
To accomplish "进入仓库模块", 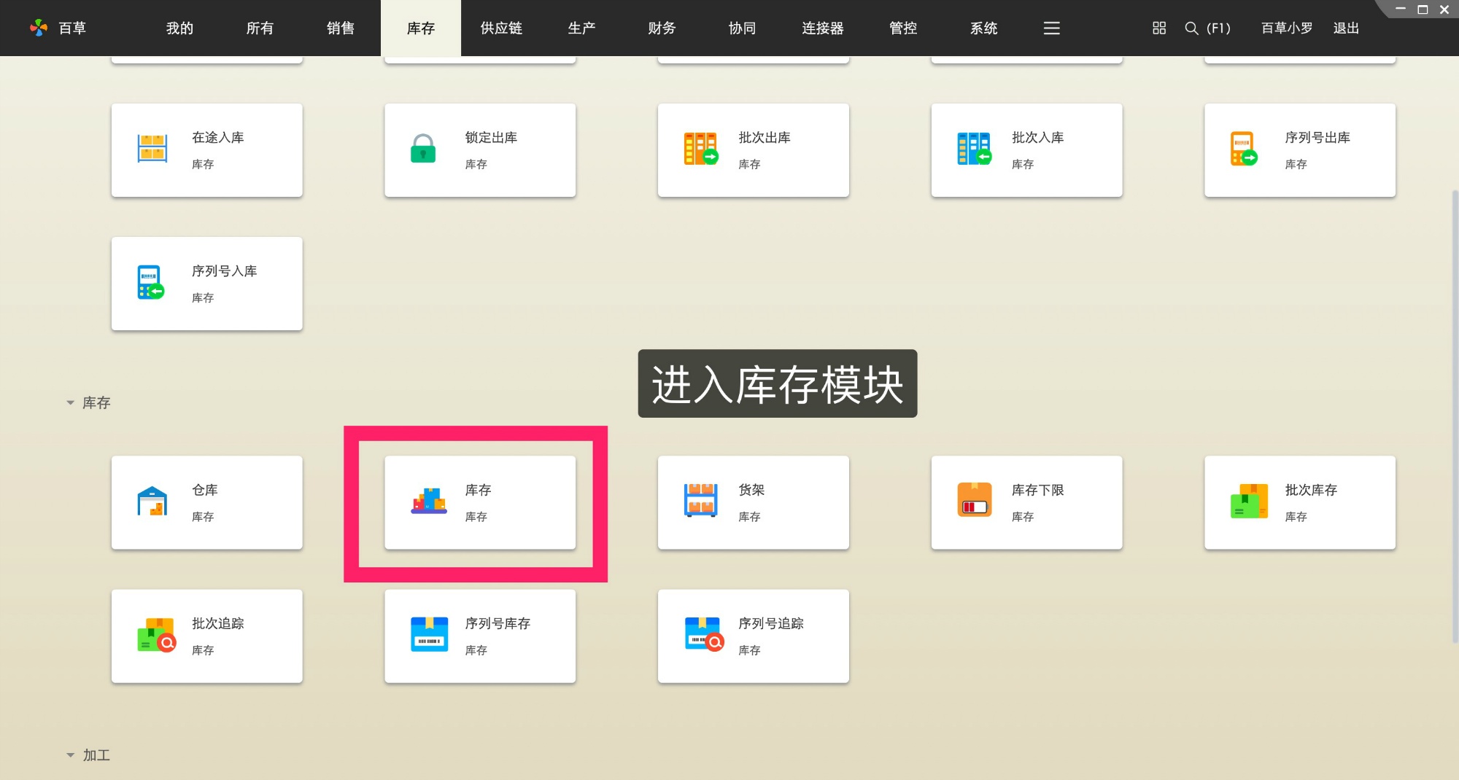I will pyautogui.click(x=206, y=502).
